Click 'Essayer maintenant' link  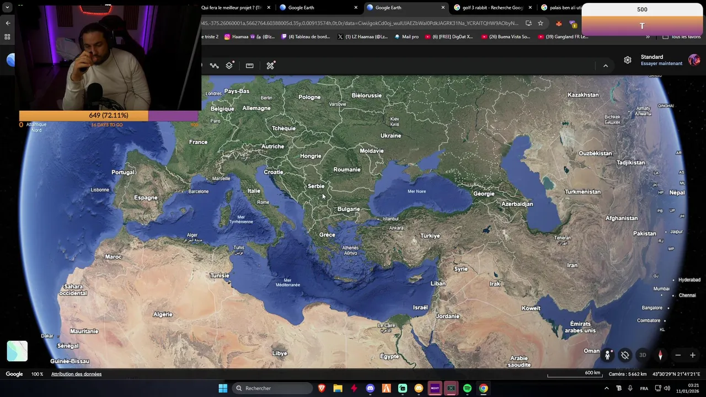click(661, 63)
